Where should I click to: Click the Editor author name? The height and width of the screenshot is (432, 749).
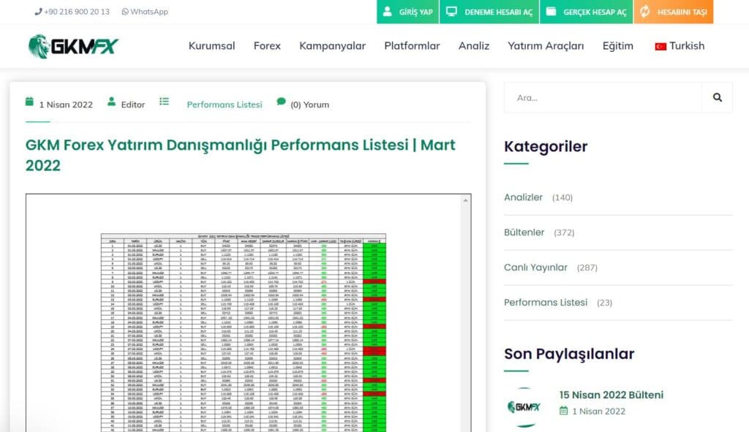click(x=133, y=105)
